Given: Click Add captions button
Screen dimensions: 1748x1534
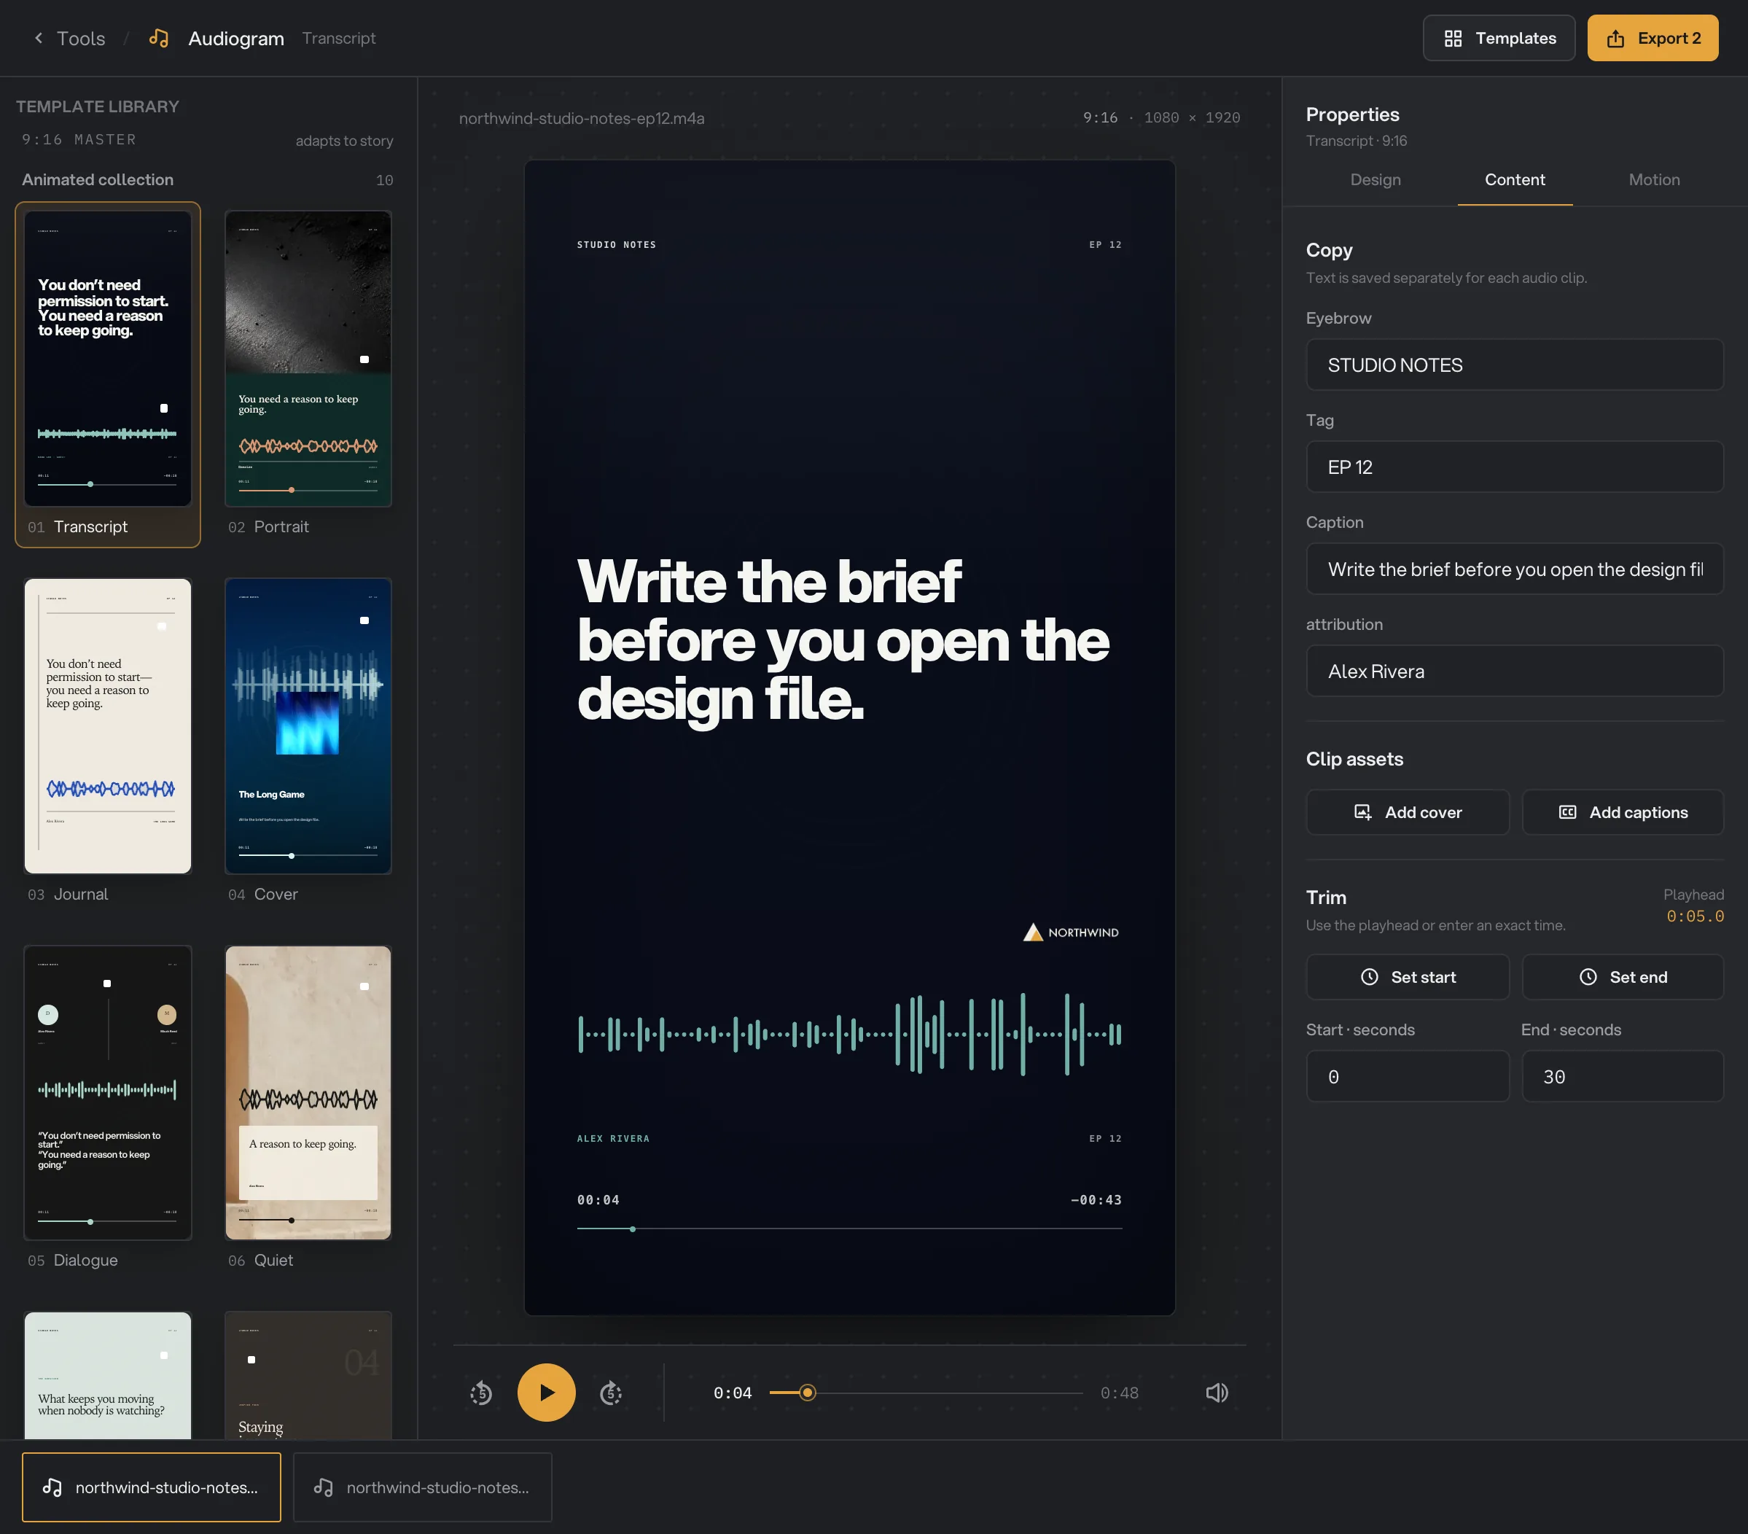Looking at the screenshot, I should 1623,812.
